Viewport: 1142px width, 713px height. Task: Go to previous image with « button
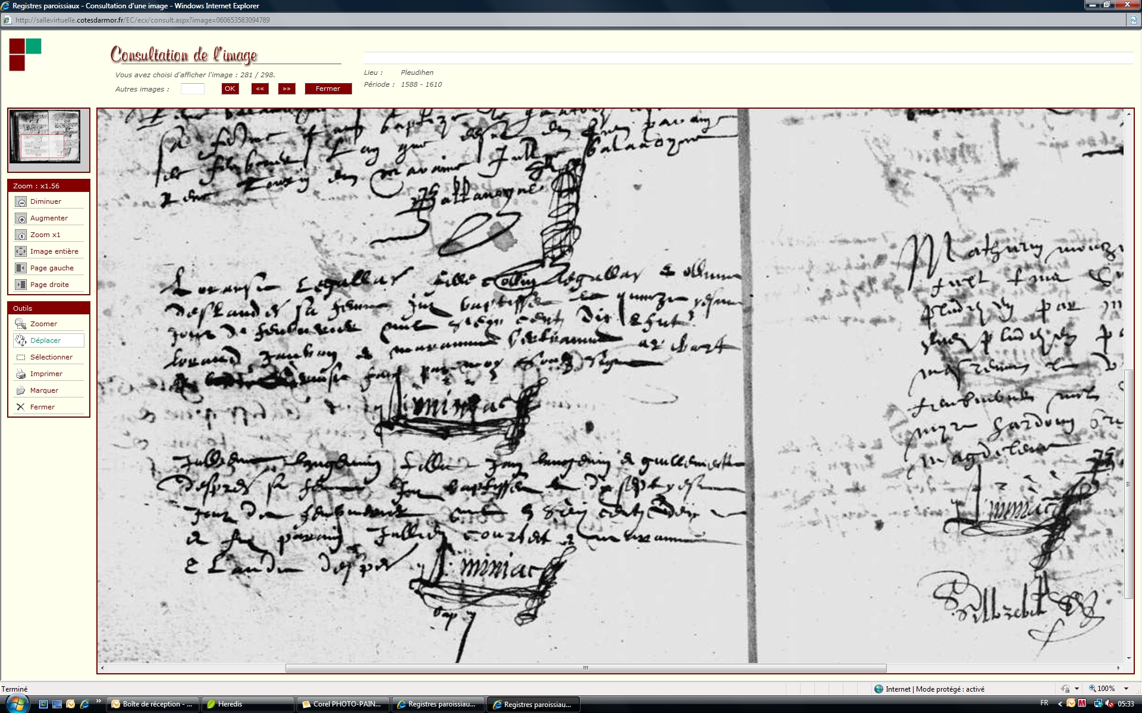pos(260,89)
